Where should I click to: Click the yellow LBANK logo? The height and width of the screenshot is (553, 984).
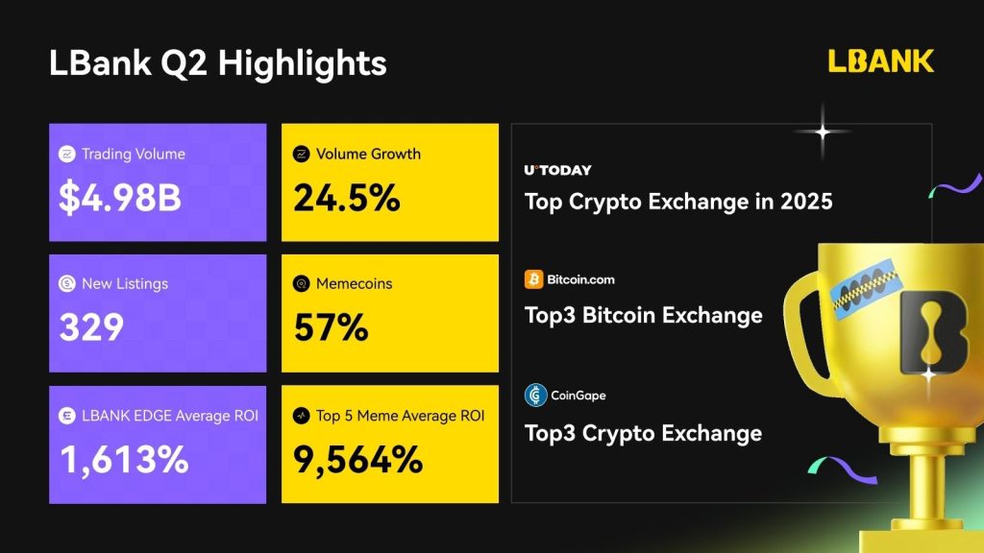point(881,61)
